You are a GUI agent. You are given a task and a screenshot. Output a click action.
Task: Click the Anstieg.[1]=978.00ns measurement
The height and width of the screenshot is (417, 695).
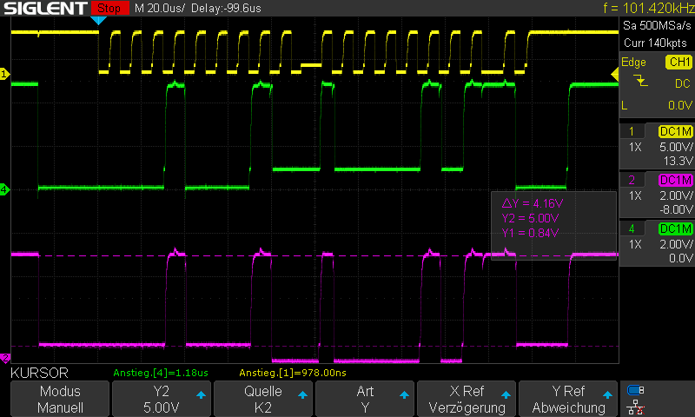point(293,373)
